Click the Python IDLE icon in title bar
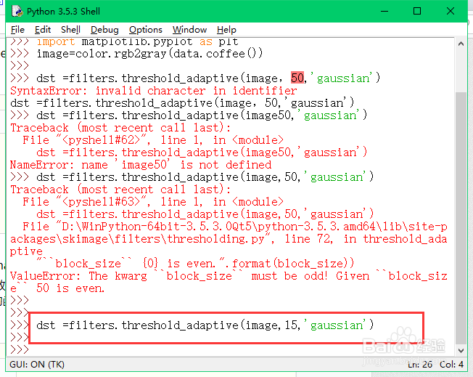The height and width of the screenshot is (377, 473). (17, 12)
